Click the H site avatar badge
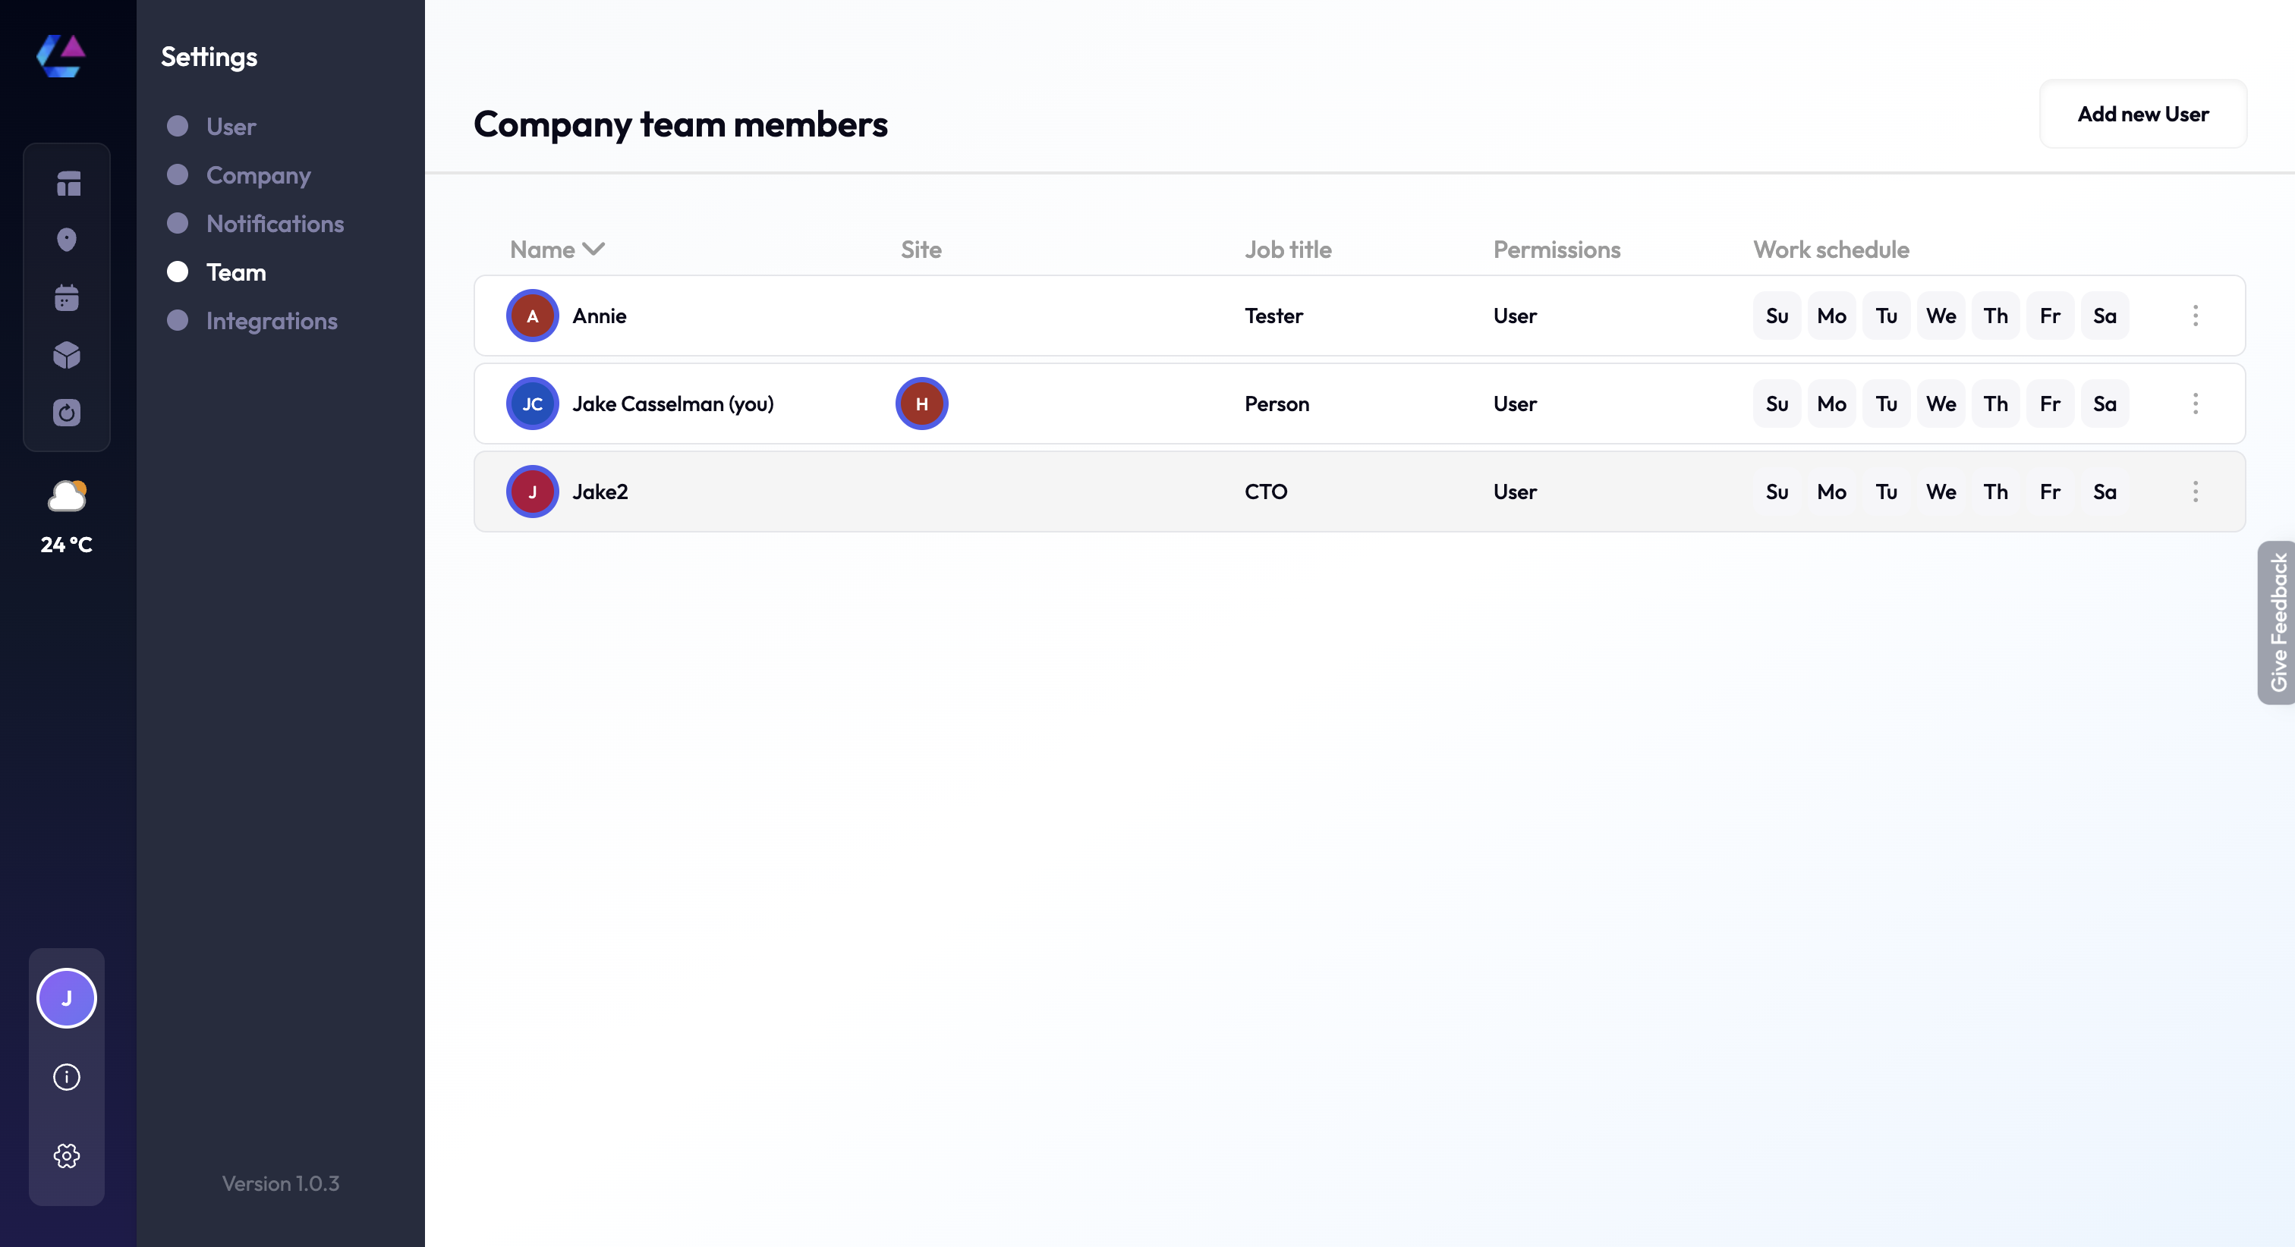The image size is (2295, 1247). 921,404
